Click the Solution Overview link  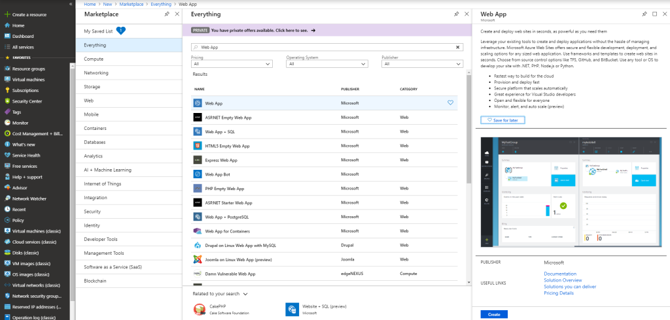pos(563,280)
